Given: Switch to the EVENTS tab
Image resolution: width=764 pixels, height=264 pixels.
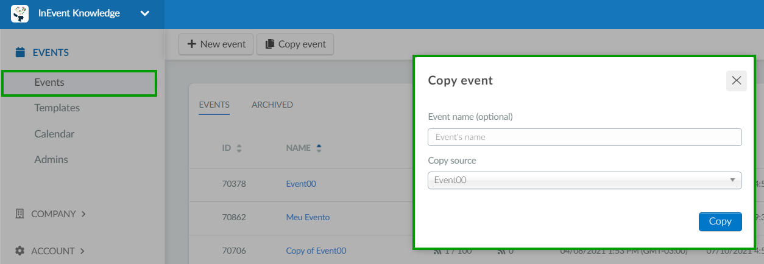Looking at the screenshot, I should (x=214, y=105).
